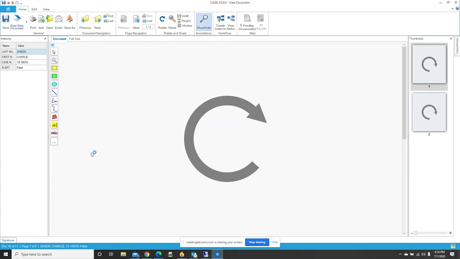Click the Signatures button at bottom left
This screenshot has width=460, height=259.
[8, 240]
